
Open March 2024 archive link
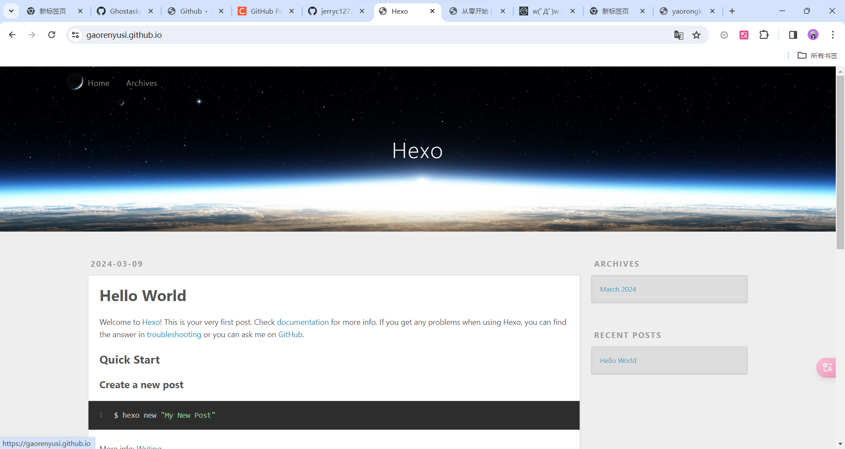tap(618, 289)
